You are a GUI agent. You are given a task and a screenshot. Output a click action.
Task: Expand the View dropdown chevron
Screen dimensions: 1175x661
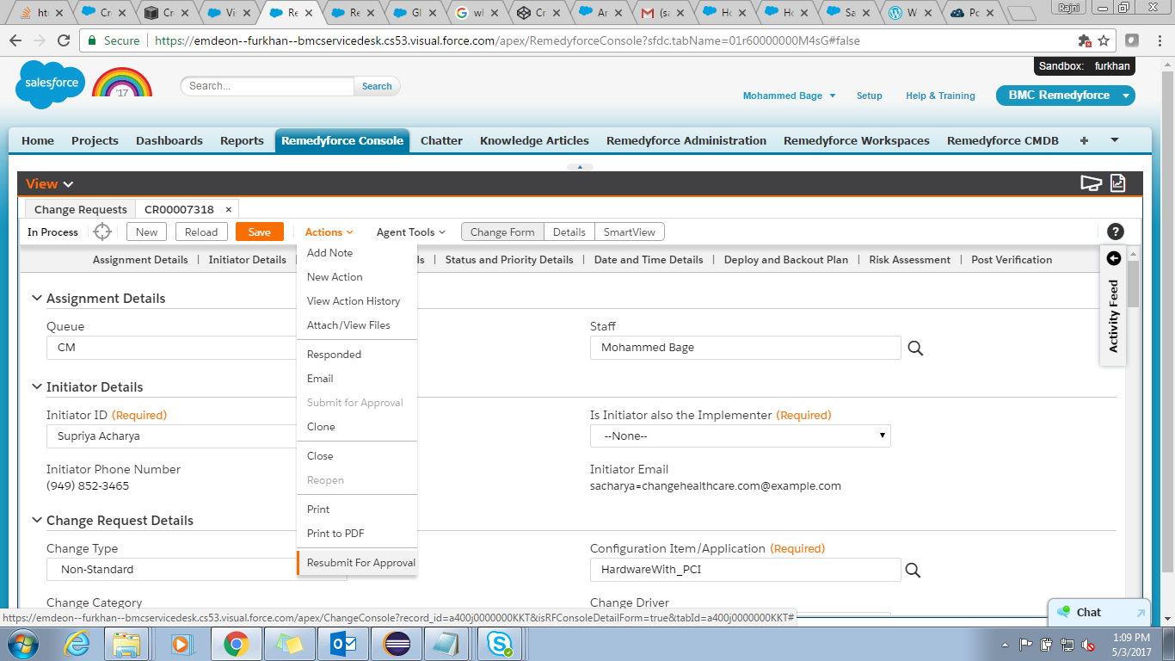click(x=69, y=184)
